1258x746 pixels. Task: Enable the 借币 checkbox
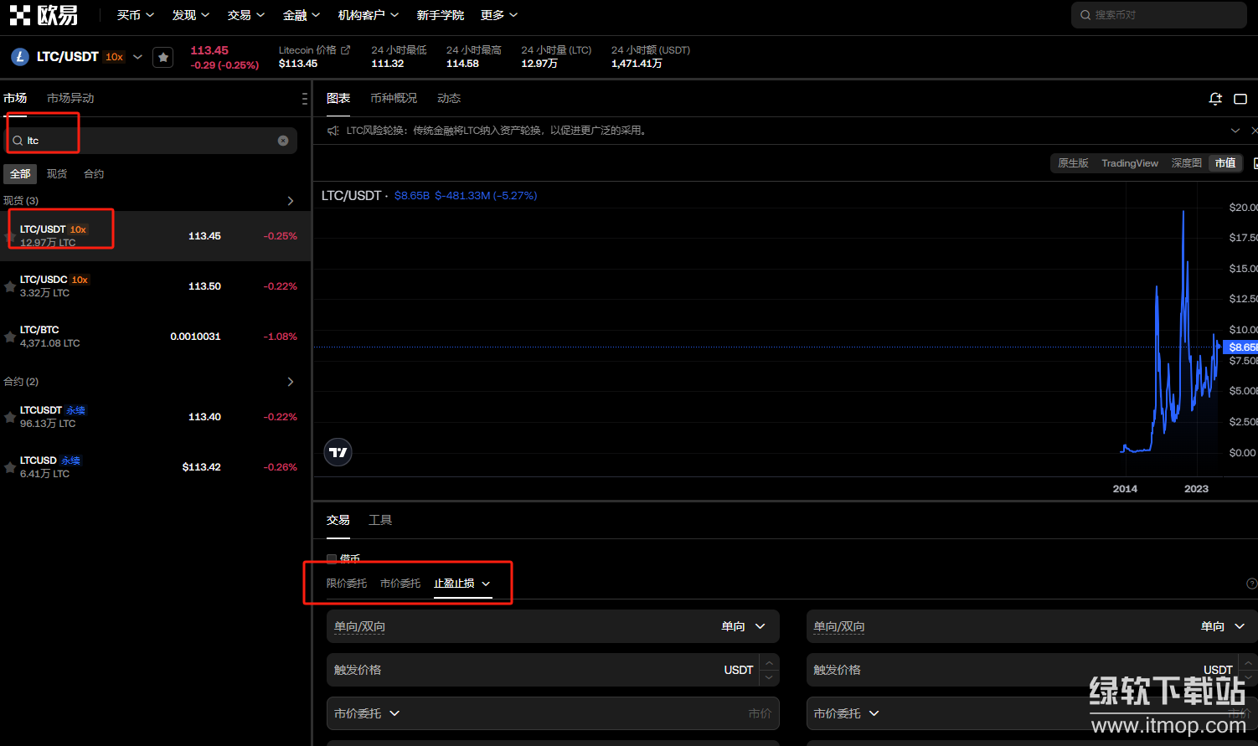(332, 558)
